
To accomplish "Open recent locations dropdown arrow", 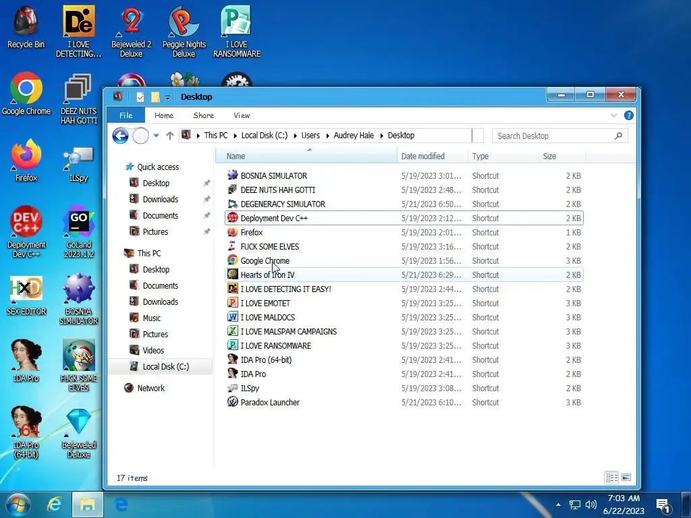I will pos(156,136).
